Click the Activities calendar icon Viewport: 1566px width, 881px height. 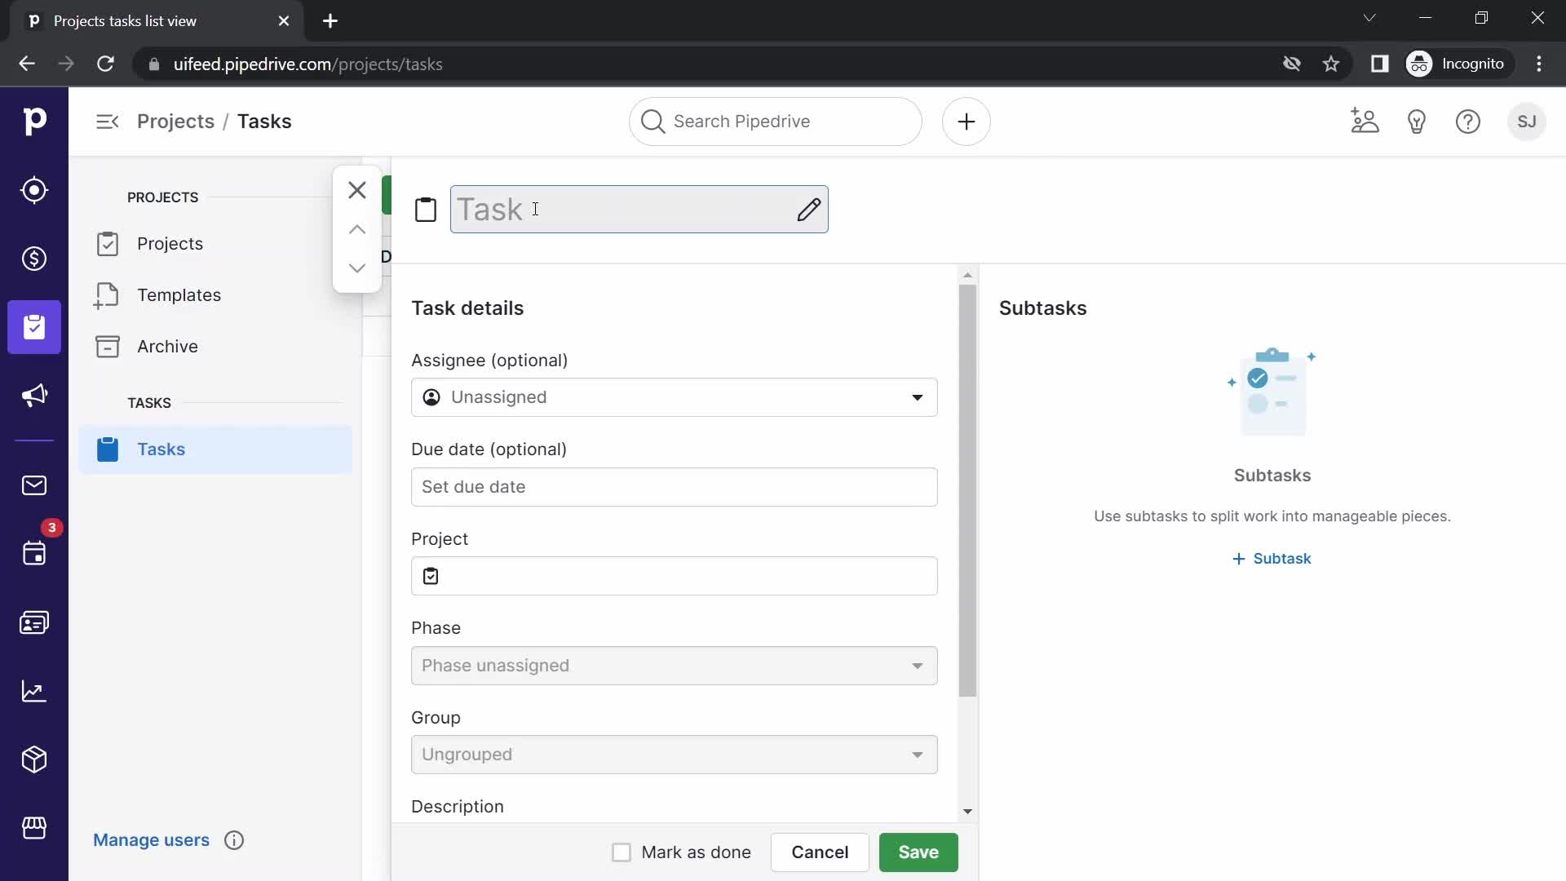(34, 555)
